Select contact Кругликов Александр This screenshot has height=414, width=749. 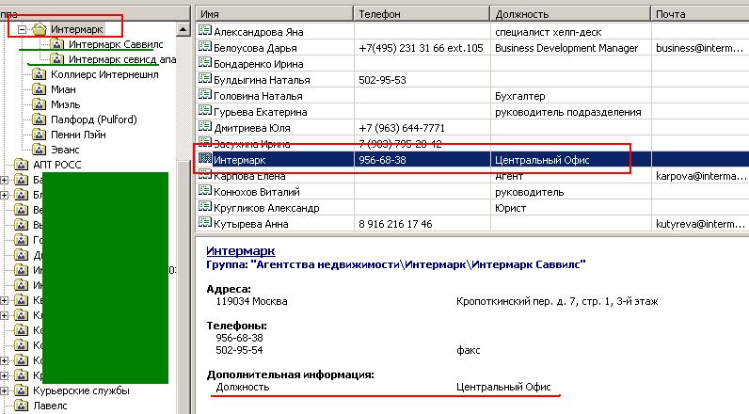[x=266, y=208]
